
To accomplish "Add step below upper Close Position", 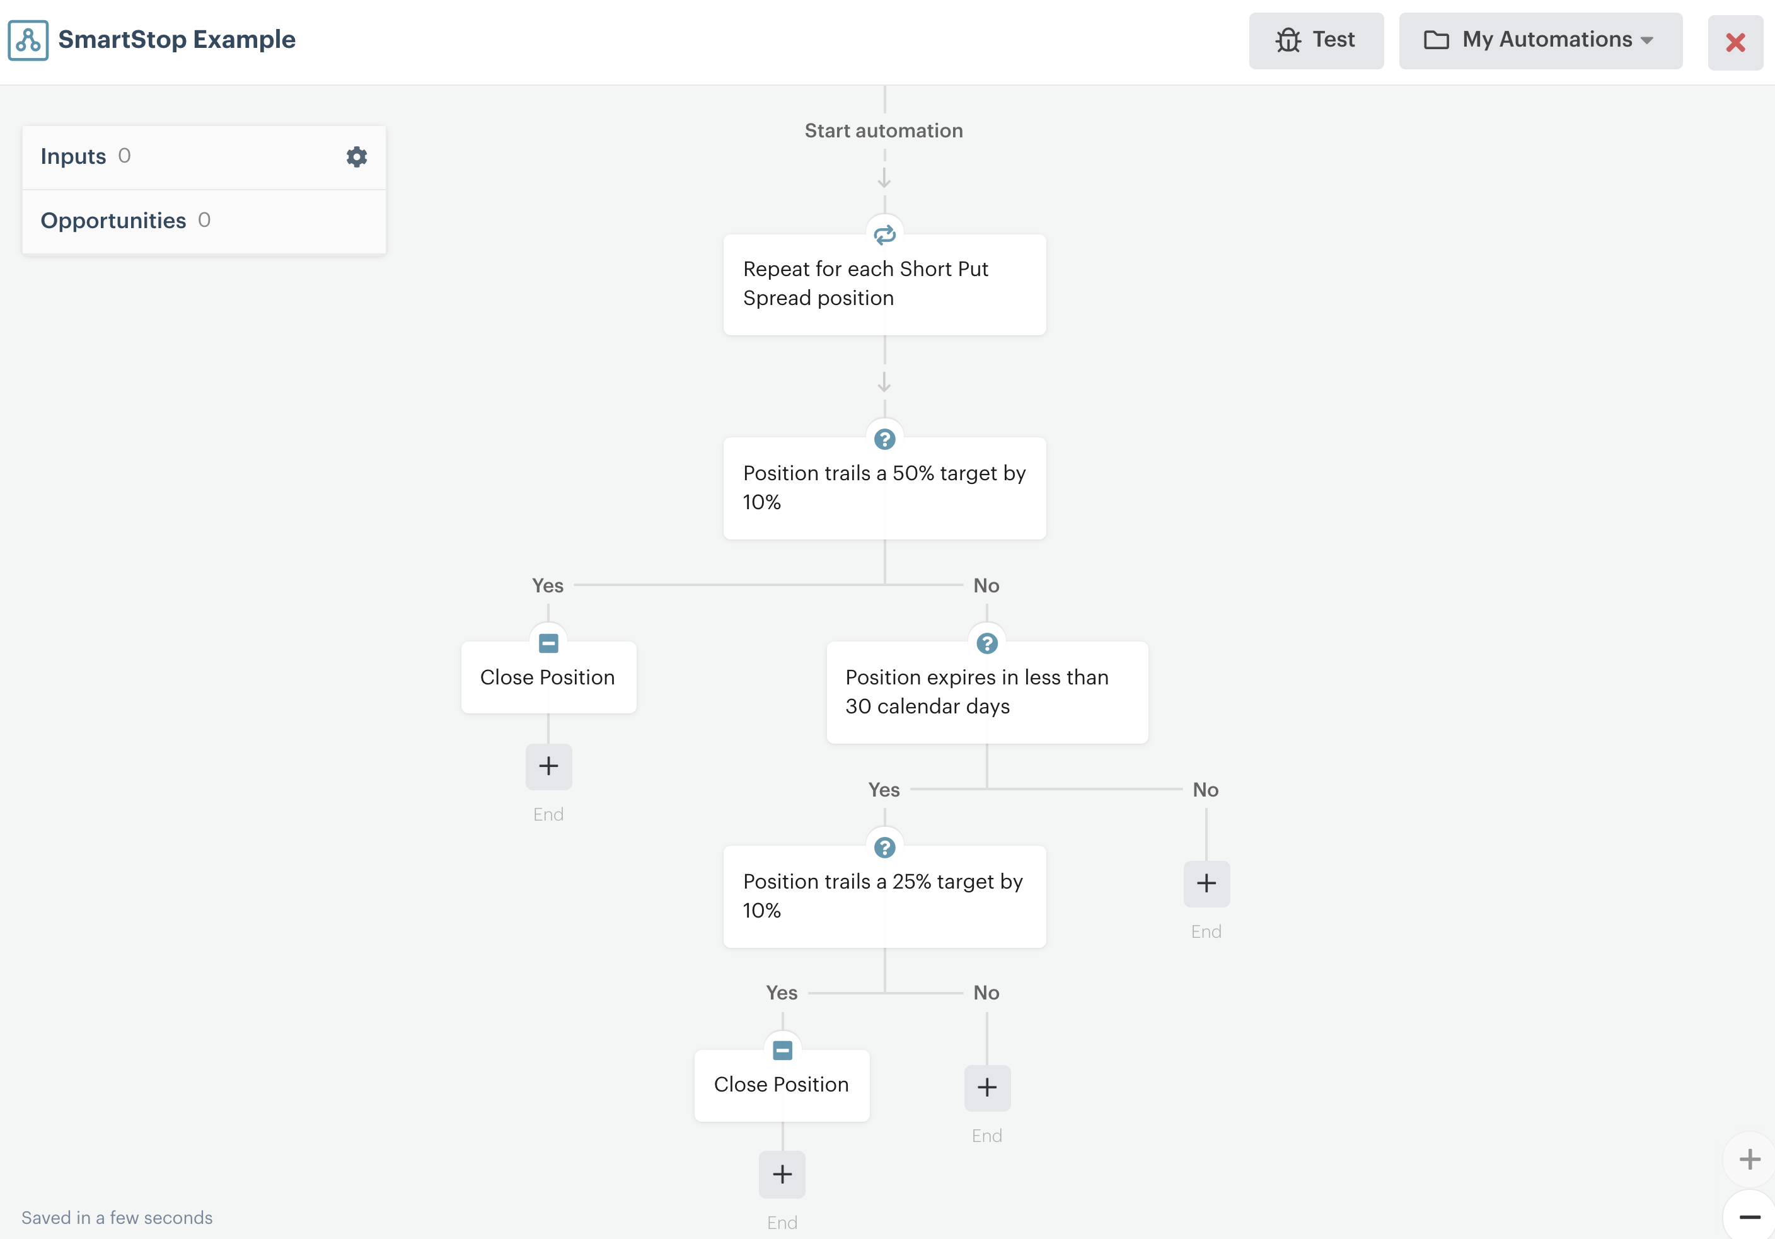I will coord(548,766).
